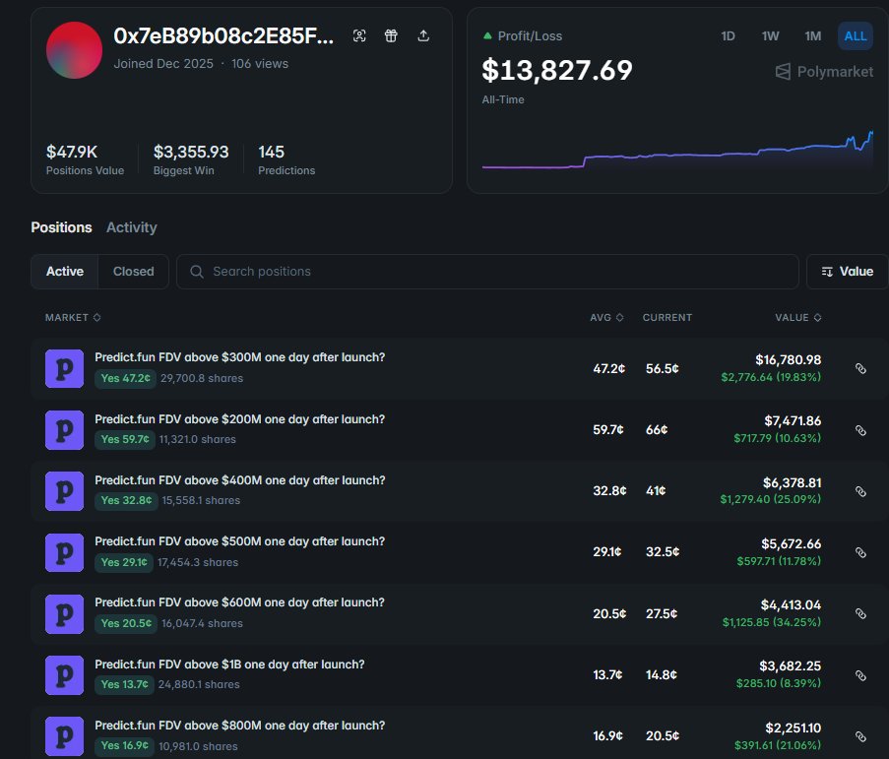Click the profit/loss line chart
This screenshot has width=889, height=759.
pyautogui.click(x=677, y=151)
